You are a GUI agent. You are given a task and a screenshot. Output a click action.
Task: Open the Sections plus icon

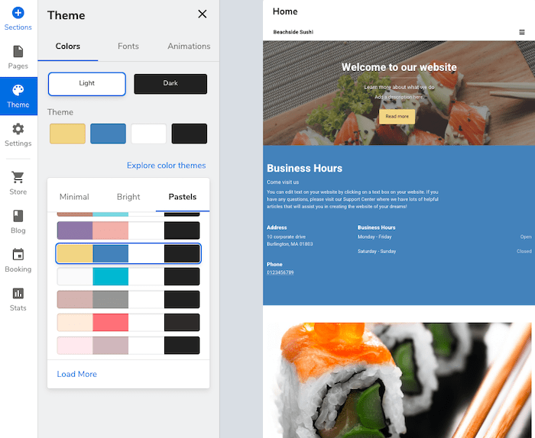coord(18,13)
